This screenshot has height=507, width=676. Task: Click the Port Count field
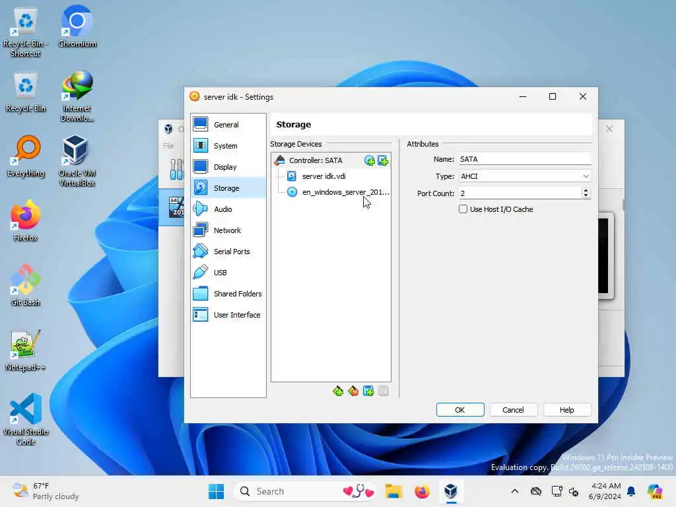[520, 193]
